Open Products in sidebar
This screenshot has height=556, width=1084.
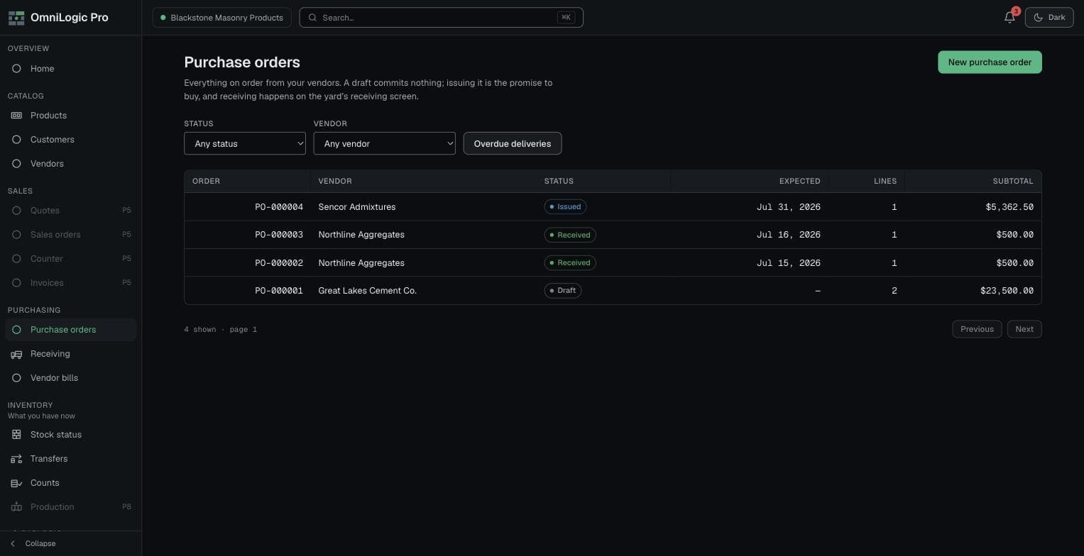[71, 116]
